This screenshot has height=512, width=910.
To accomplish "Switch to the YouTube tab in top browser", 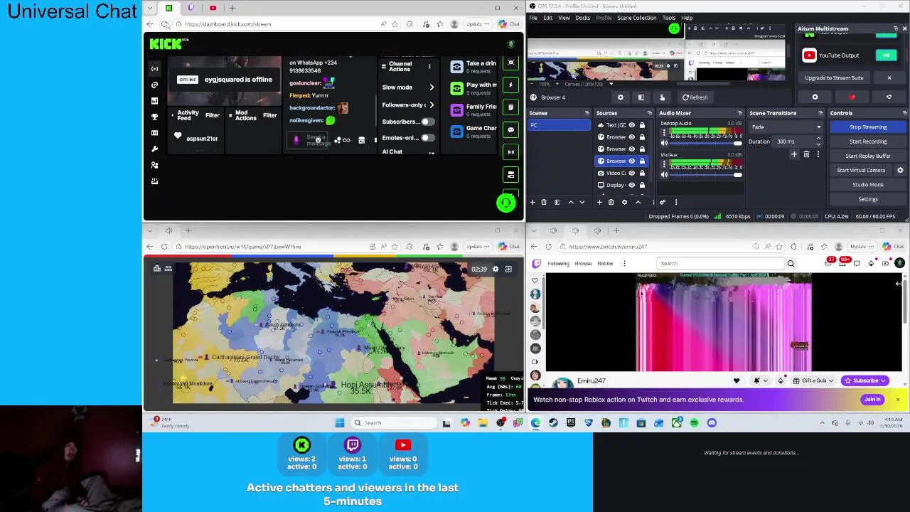I will 213,8.
